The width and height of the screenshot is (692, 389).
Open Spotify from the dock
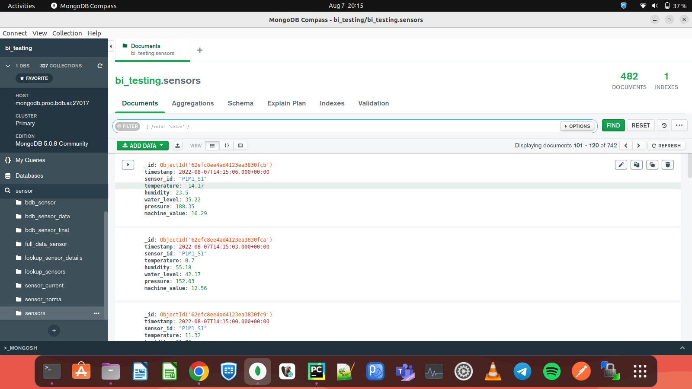(552, 371)
